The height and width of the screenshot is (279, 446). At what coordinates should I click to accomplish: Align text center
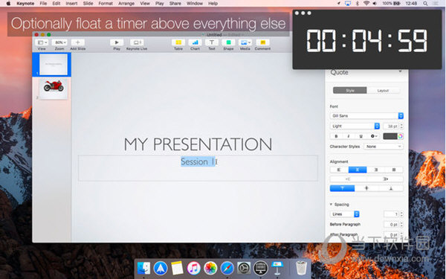358,170
